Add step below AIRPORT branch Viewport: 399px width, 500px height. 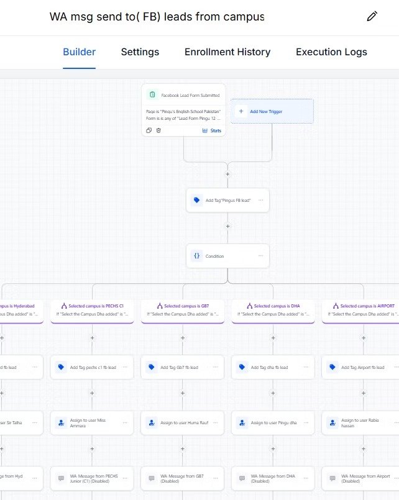364,338
